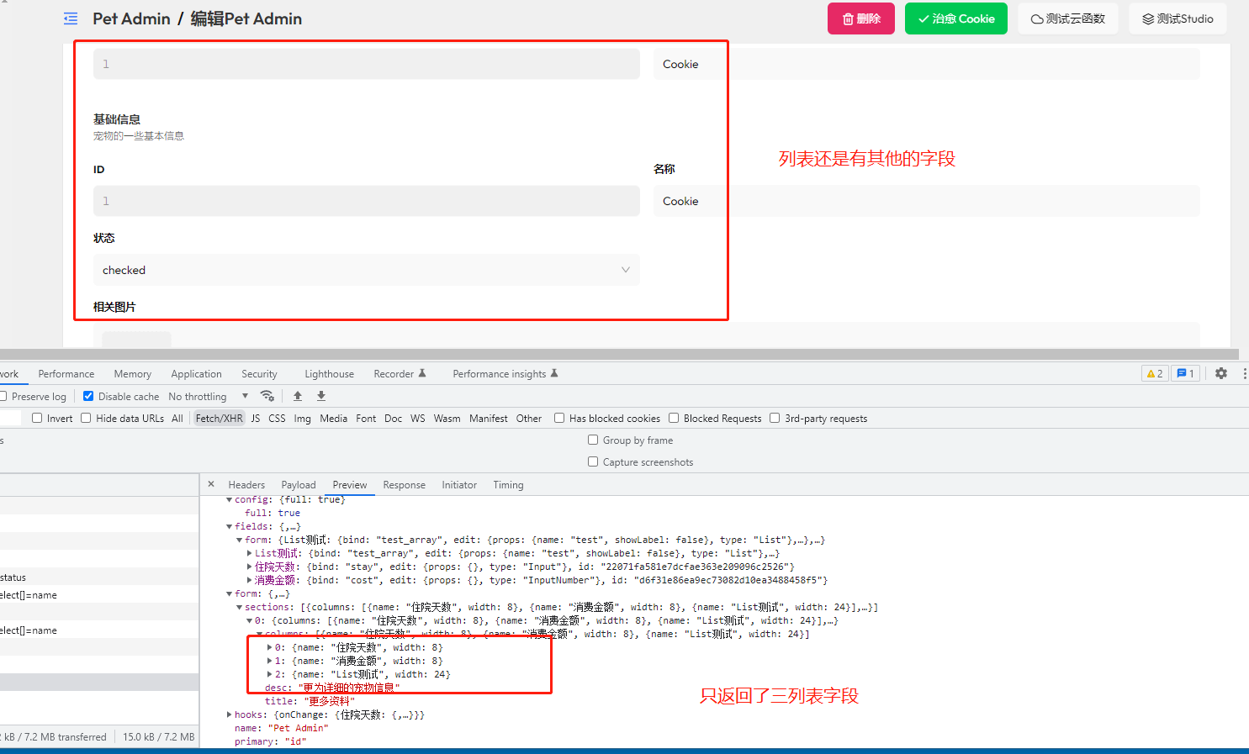Switch to the Timing tab
This screenshot has width=1249, height=754.
[508, 485]
